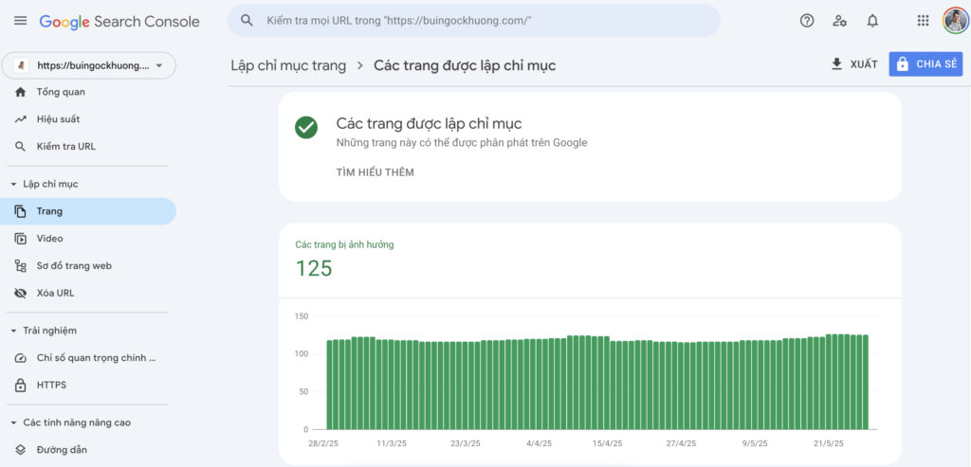Click the 15/4/25 date axis label
The width and height of the screenshot is (971, 467).
(x=608, y=443)
